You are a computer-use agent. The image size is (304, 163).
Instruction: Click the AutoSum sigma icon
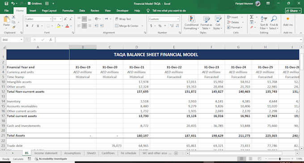[x=251, y=17]
